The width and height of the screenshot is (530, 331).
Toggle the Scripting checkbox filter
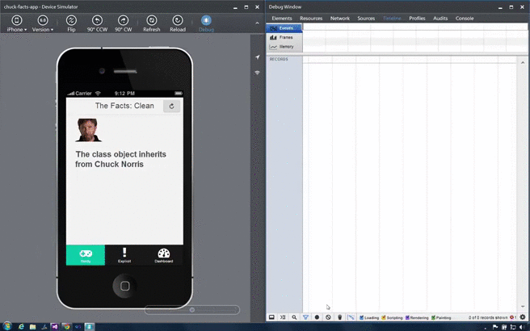click(x=383, y=317)
